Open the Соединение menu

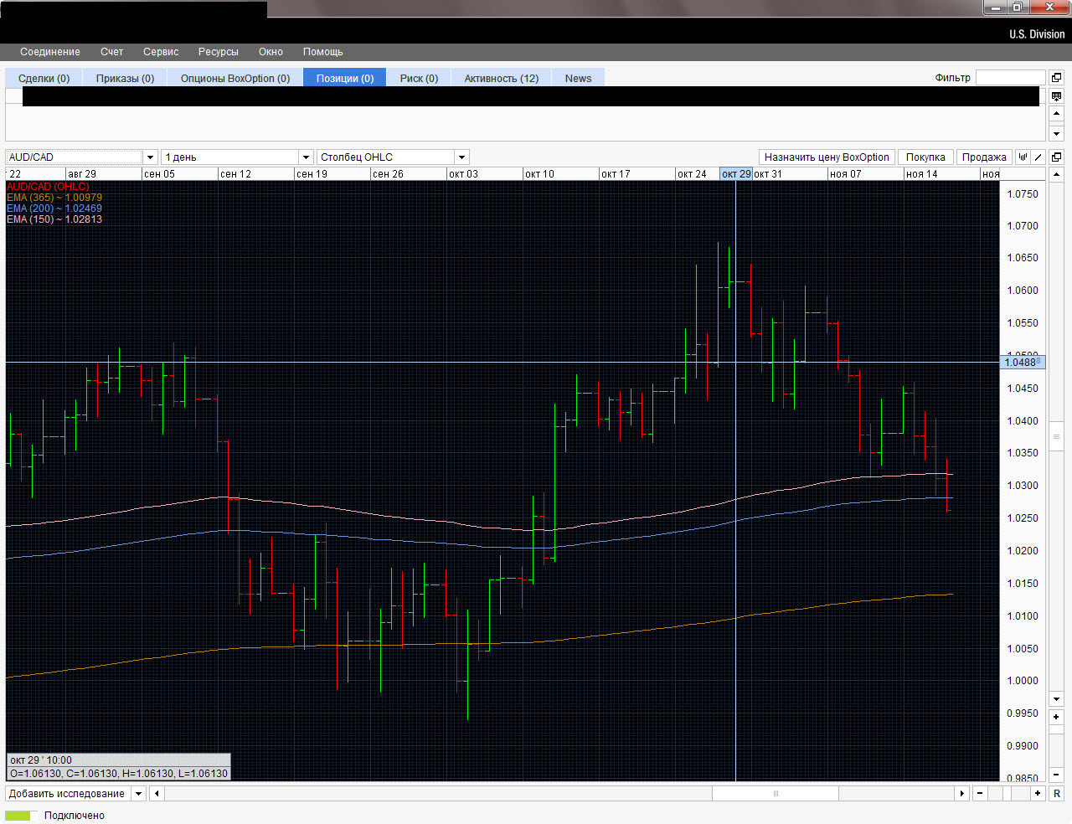tap(50, 52)
